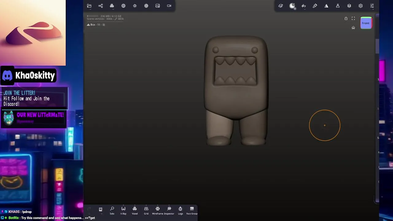This screenshot has height=221, width=393.
Task: Toggle fullscreen viewport mode
Action: coord(353,18)
